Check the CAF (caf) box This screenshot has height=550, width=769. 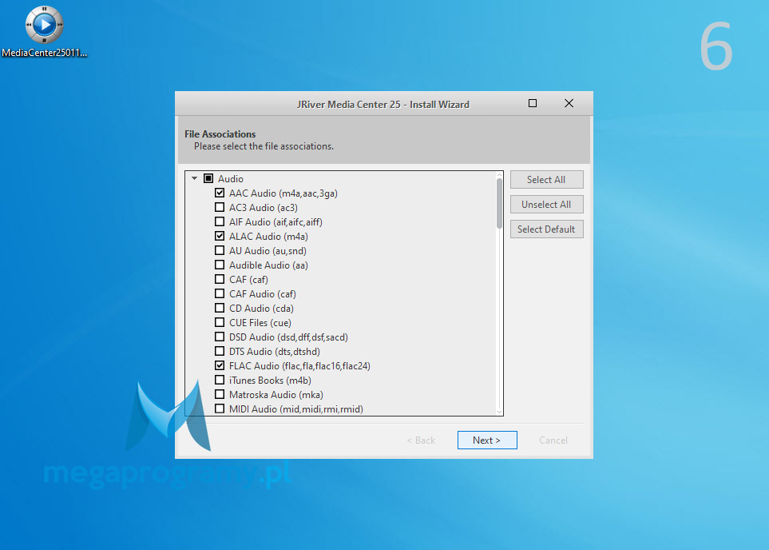tap(220, 280)
